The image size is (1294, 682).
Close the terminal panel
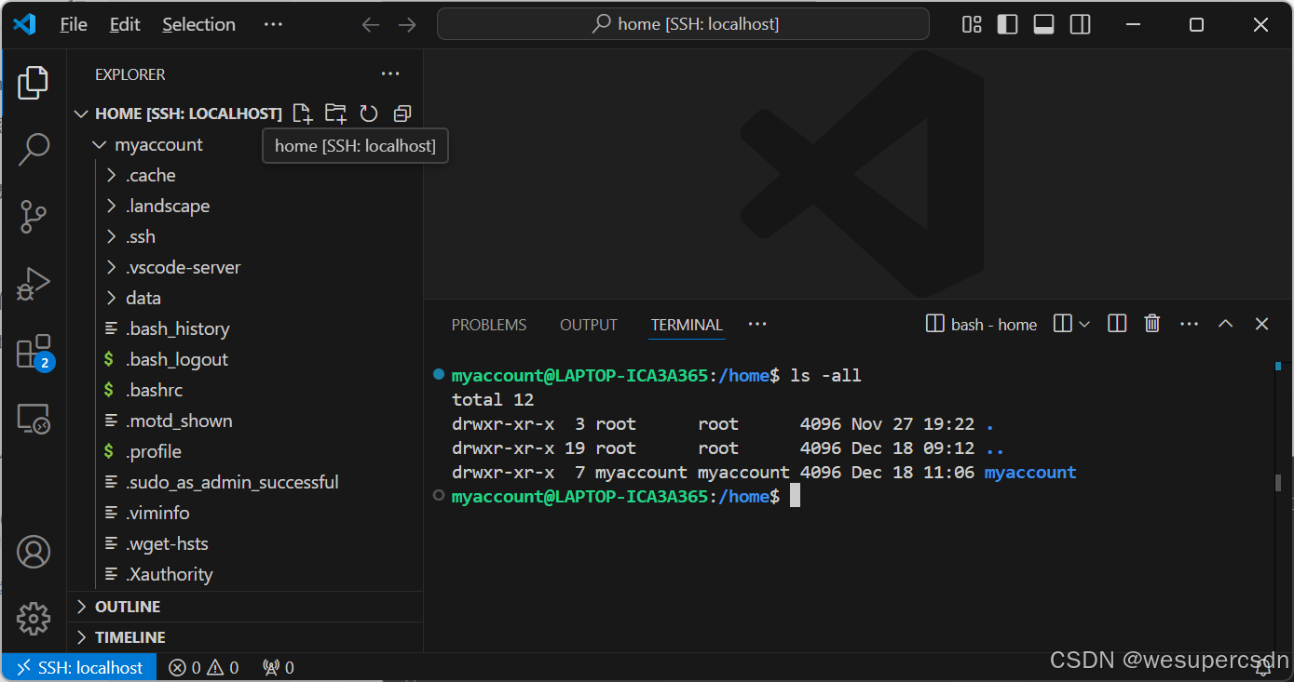tap(1261, 324)
